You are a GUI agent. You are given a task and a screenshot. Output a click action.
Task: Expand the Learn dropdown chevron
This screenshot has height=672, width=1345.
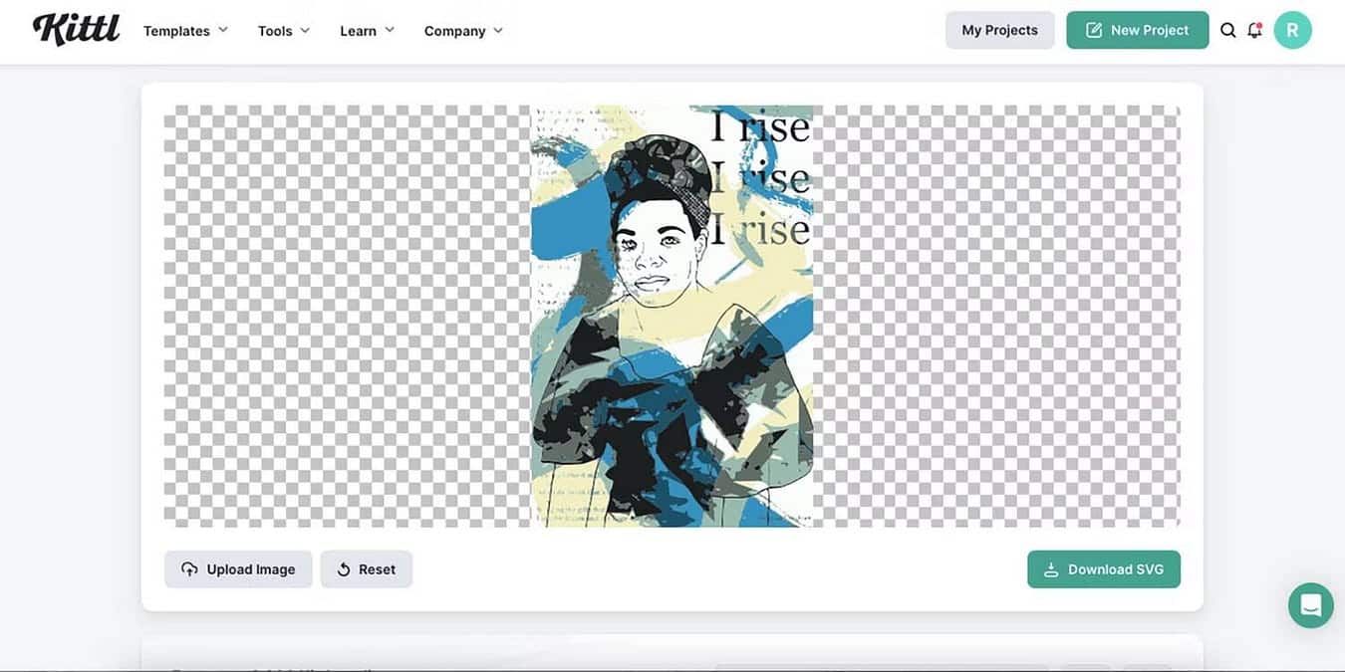[x=390, y=30]
